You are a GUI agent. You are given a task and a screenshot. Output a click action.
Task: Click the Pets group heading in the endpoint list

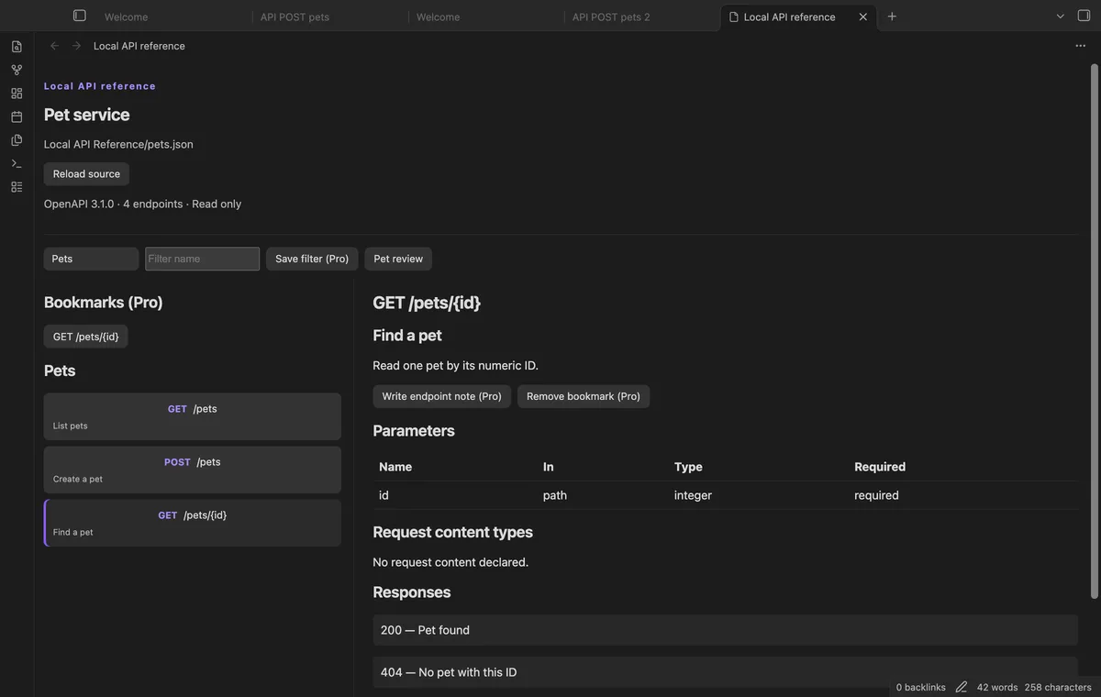pyautogui.click(x=60, y=371)
